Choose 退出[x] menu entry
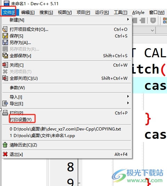Image resolution: width=167 pixels, height=186 pixels. click(x=67, y=154)
